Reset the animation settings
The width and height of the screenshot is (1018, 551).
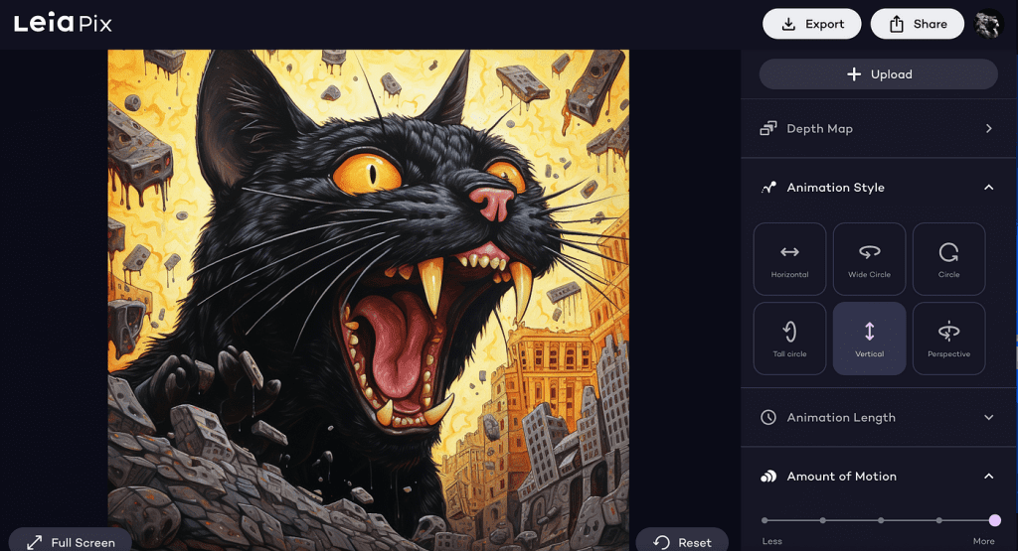pos(682,542)
